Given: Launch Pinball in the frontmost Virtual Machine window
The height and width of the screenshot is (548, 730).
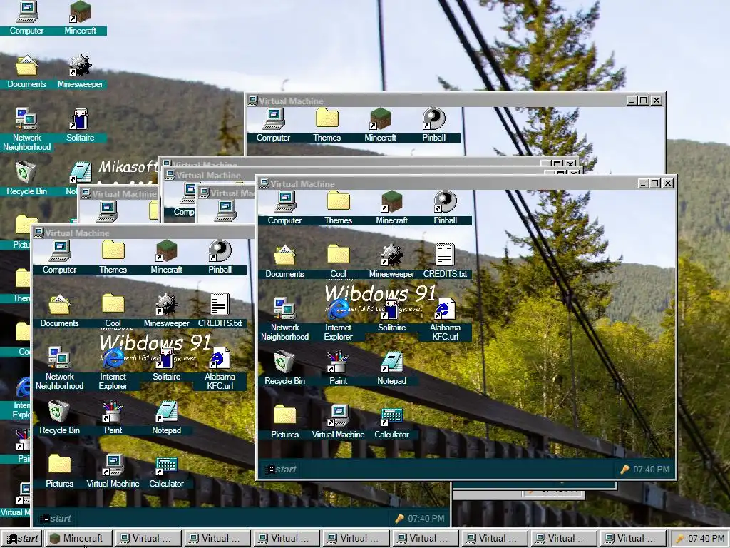Looking at the screenshot, I should click(445, 208).
